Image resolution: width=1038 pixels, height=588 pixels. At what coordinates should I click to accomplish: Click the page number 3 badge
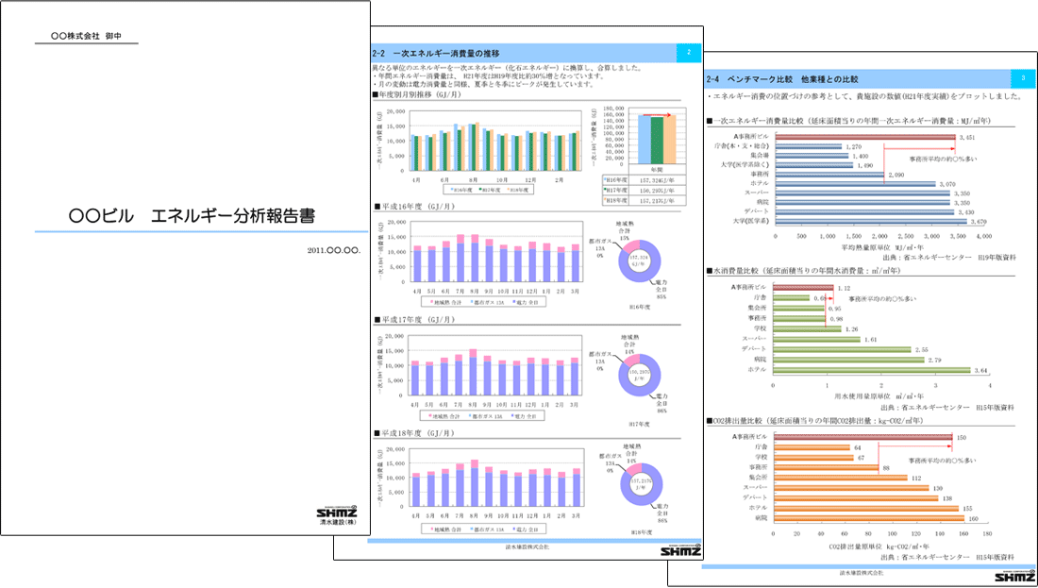1024,78
